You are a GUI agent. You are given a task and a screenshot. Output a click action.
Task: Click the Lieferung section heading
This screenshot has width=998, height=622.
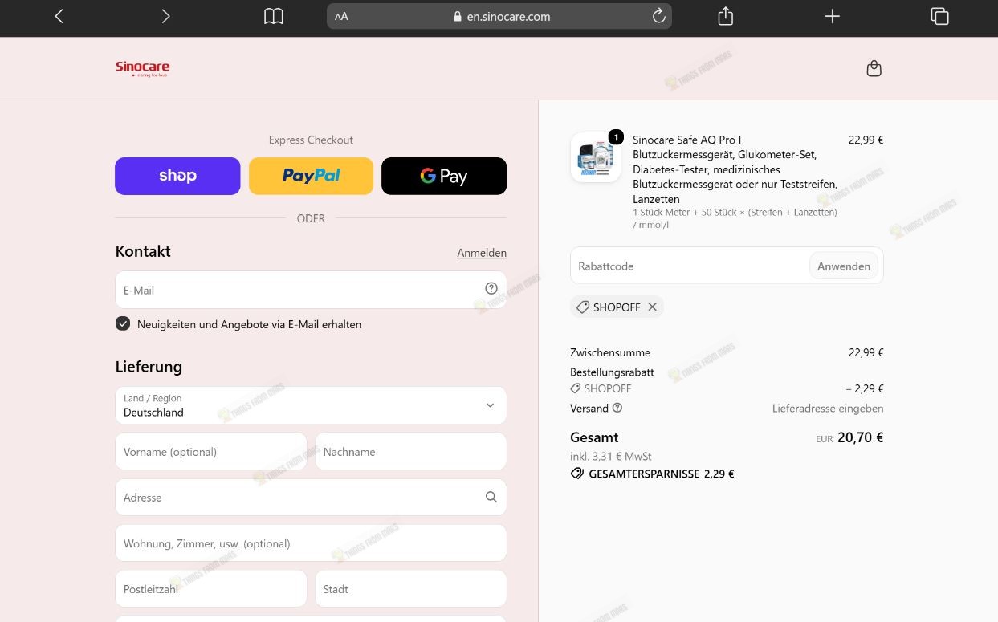coord(149,367)
